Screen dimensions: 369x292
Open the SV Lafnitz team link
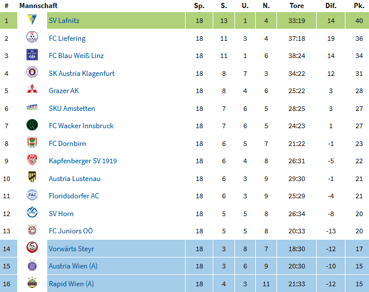(x=64, y=21)
